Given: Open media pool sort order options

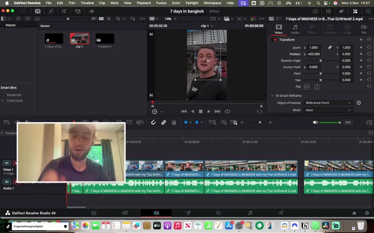Looking at the screenshot, I should [x=132, y=19].
